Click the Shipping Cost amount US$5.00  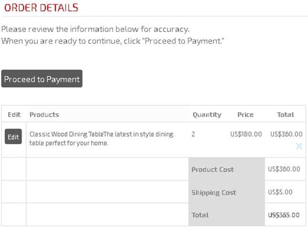280,192
